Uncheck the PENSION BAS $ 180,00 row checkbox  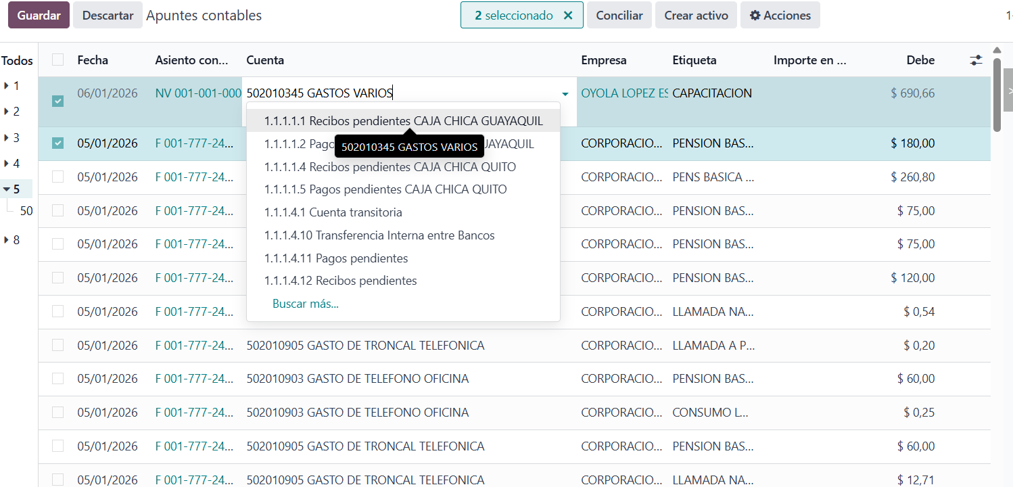point(58,143)
